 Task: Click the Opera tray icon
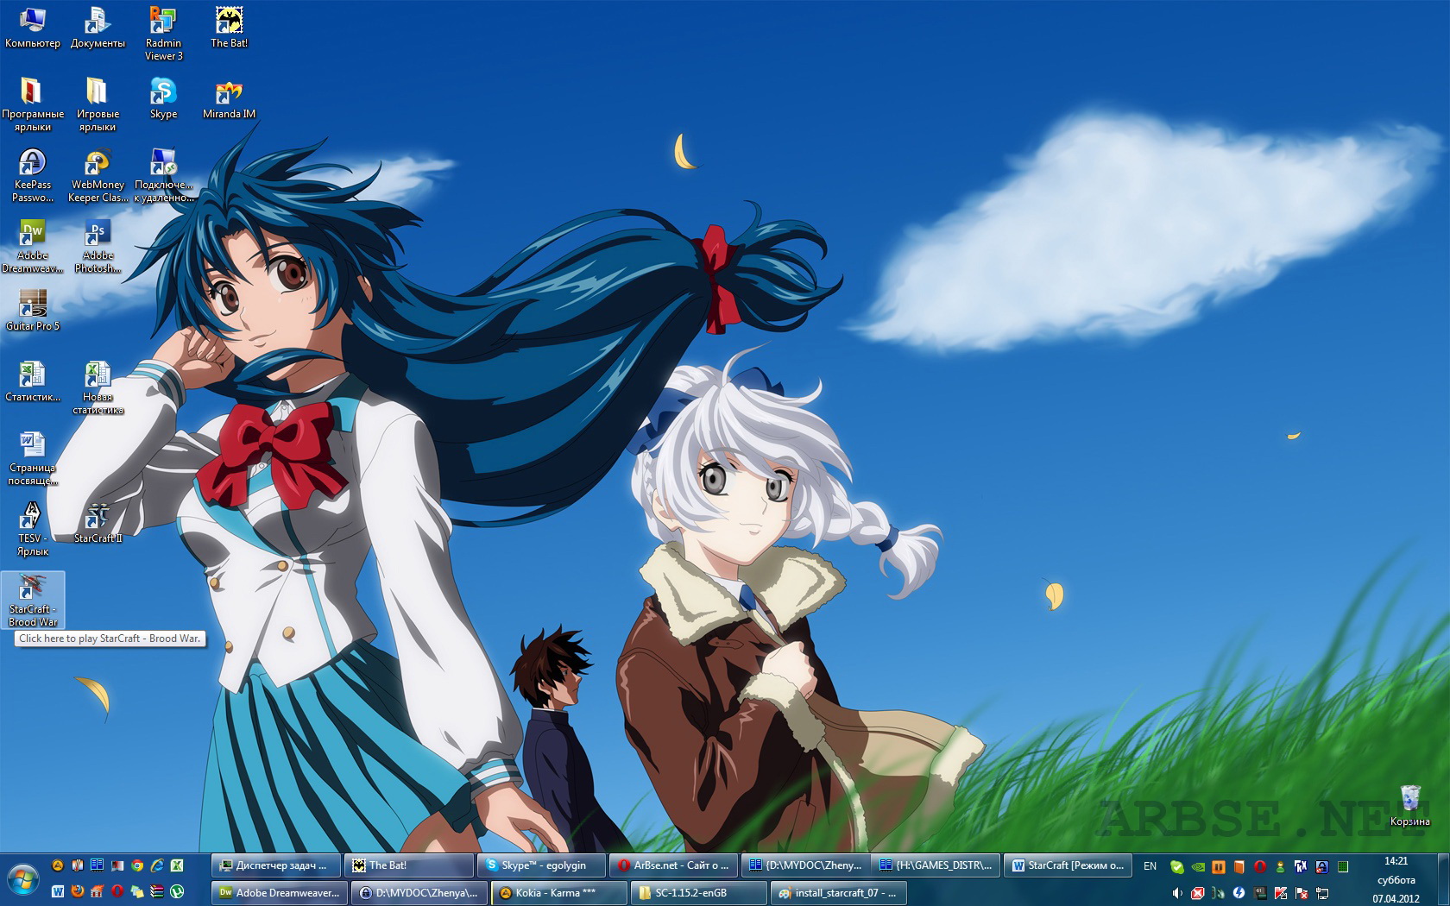click(x=1260, y=866)
